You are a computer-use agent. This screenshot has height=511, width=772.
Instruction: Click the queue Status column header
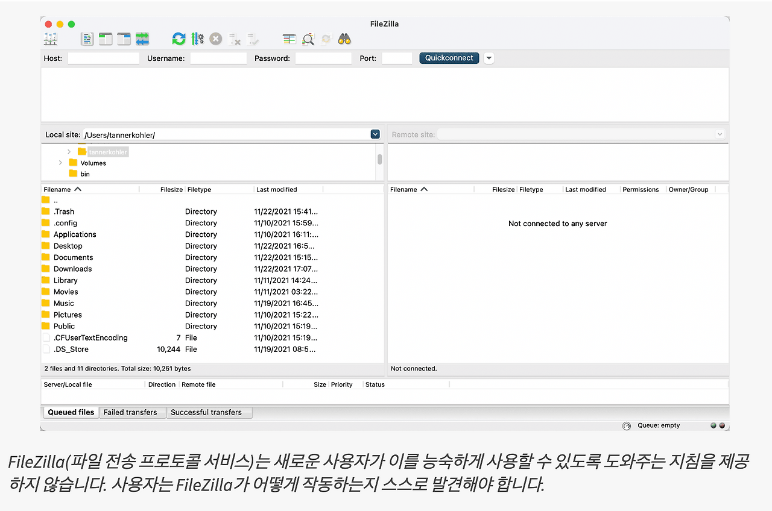407,384
